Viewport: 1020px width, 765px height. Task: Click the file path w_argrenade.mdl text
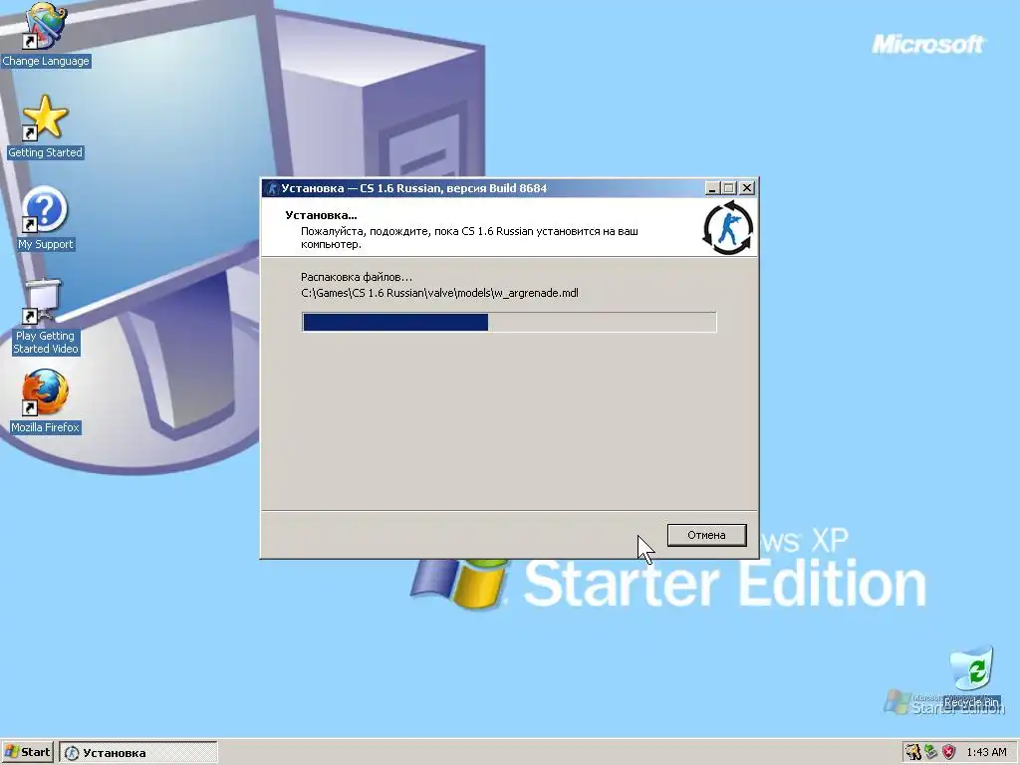[439, 293]
